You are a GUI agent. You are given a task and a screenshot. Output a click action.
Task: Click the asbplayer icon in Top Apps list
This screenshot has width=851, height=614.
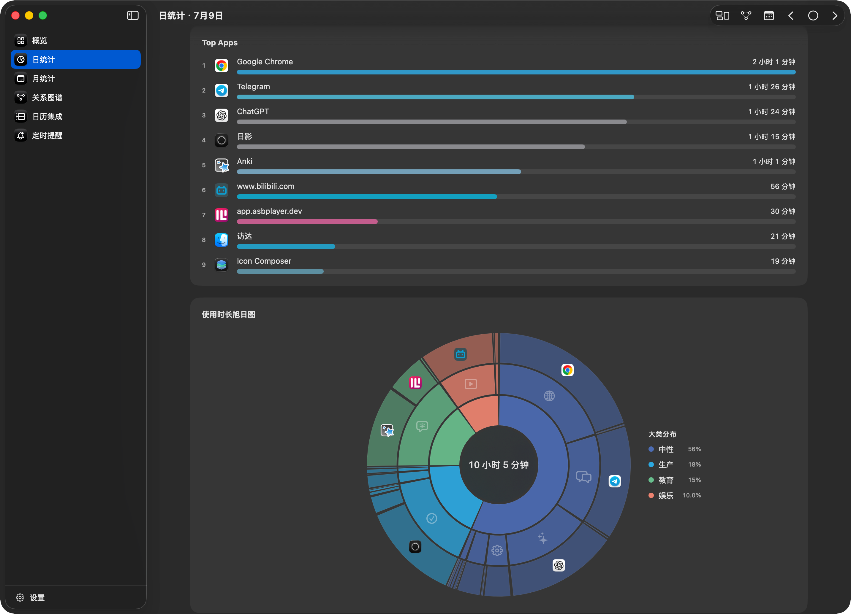[222, 215]
